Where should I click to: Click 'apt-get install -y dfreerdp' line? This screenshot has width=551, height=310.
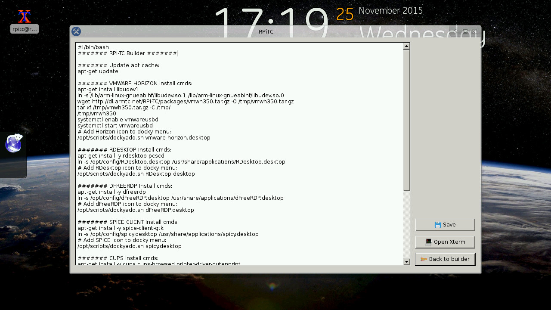tap(111, 192)
